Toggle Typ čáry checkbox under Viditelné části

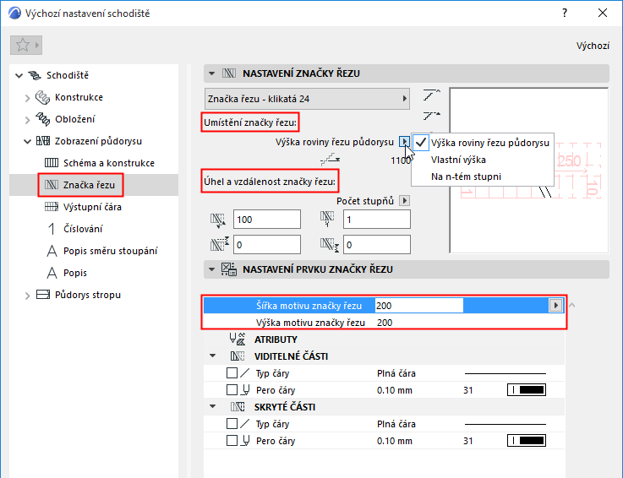point(232,373)
